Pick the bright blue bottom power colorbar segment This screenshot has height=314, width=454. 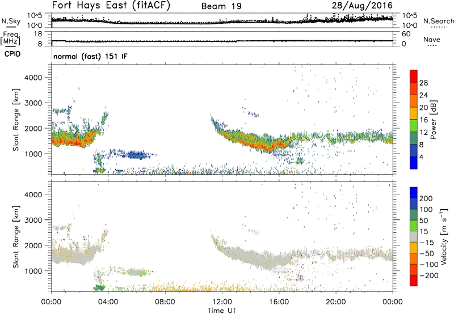pos(414,163)
